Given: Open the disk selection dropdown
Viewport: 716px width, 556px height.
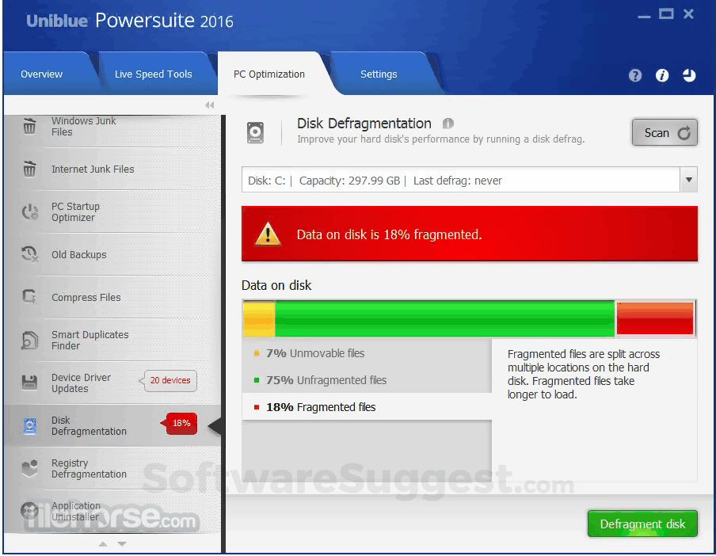Looking at the screenshot, I should point(688,180).
